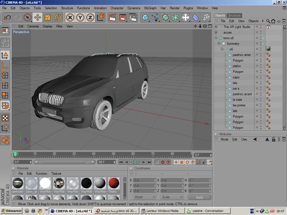The width and height of the screenshot is (287, 215).
Task: Select the Texture mode checkerboard tool
Action: (5, 118)
